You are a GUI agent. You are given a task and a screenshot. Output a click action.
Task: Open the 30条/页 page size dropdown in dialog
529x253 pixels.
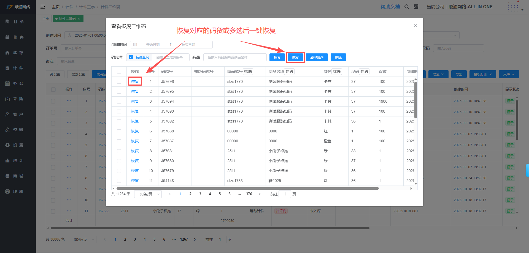click(x=148, y=194)
